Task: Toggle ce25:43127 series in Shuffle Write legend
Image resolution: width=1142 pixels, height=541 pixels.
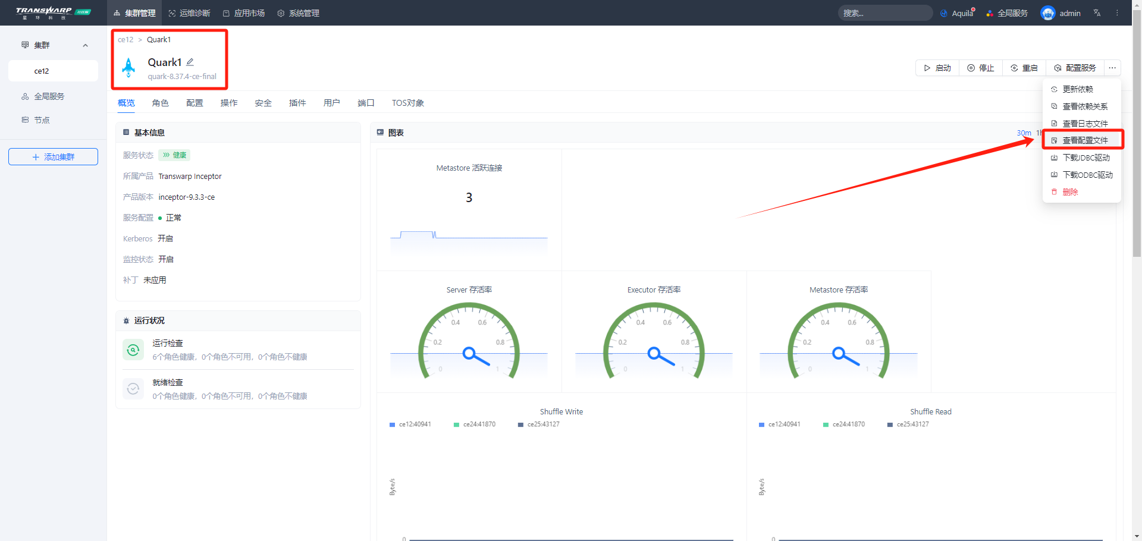Action: point(539,424)
